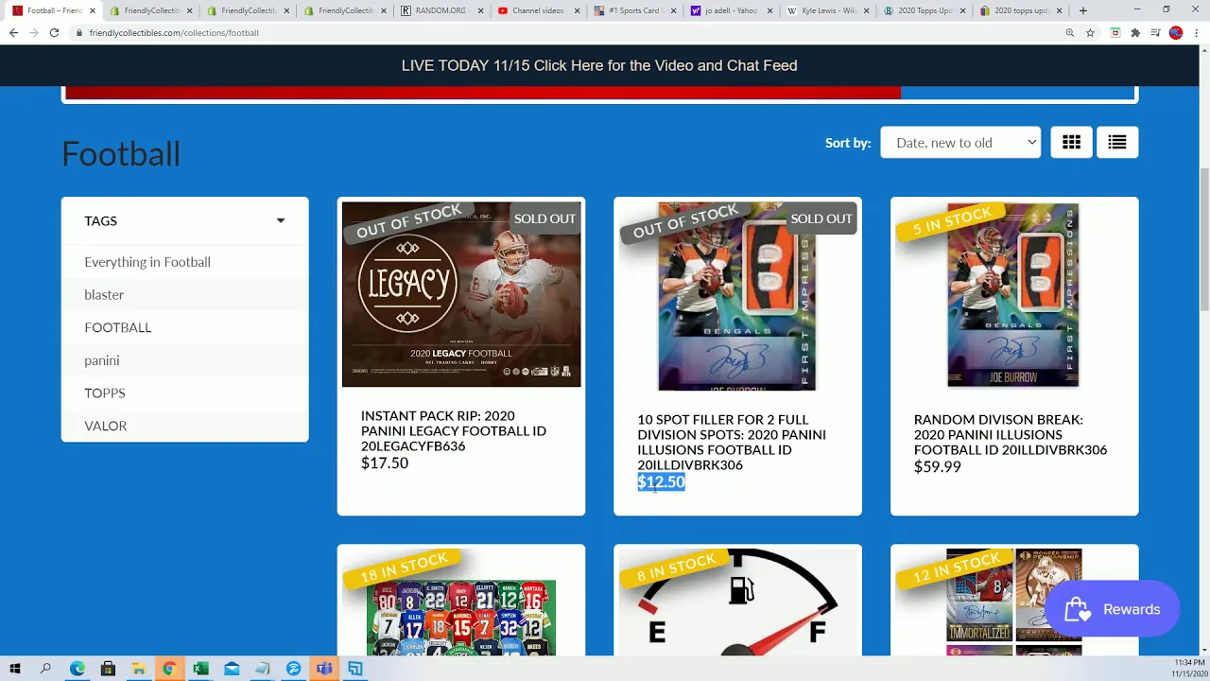Click the highlighted $12.50 price
1210x681 pixels.
pyautogui.click(x=661, y=482)
